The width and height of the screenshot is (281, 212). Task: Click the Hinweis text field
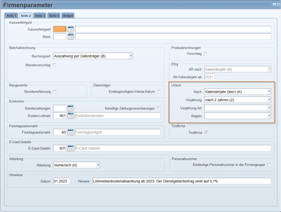tap(181, 181)
